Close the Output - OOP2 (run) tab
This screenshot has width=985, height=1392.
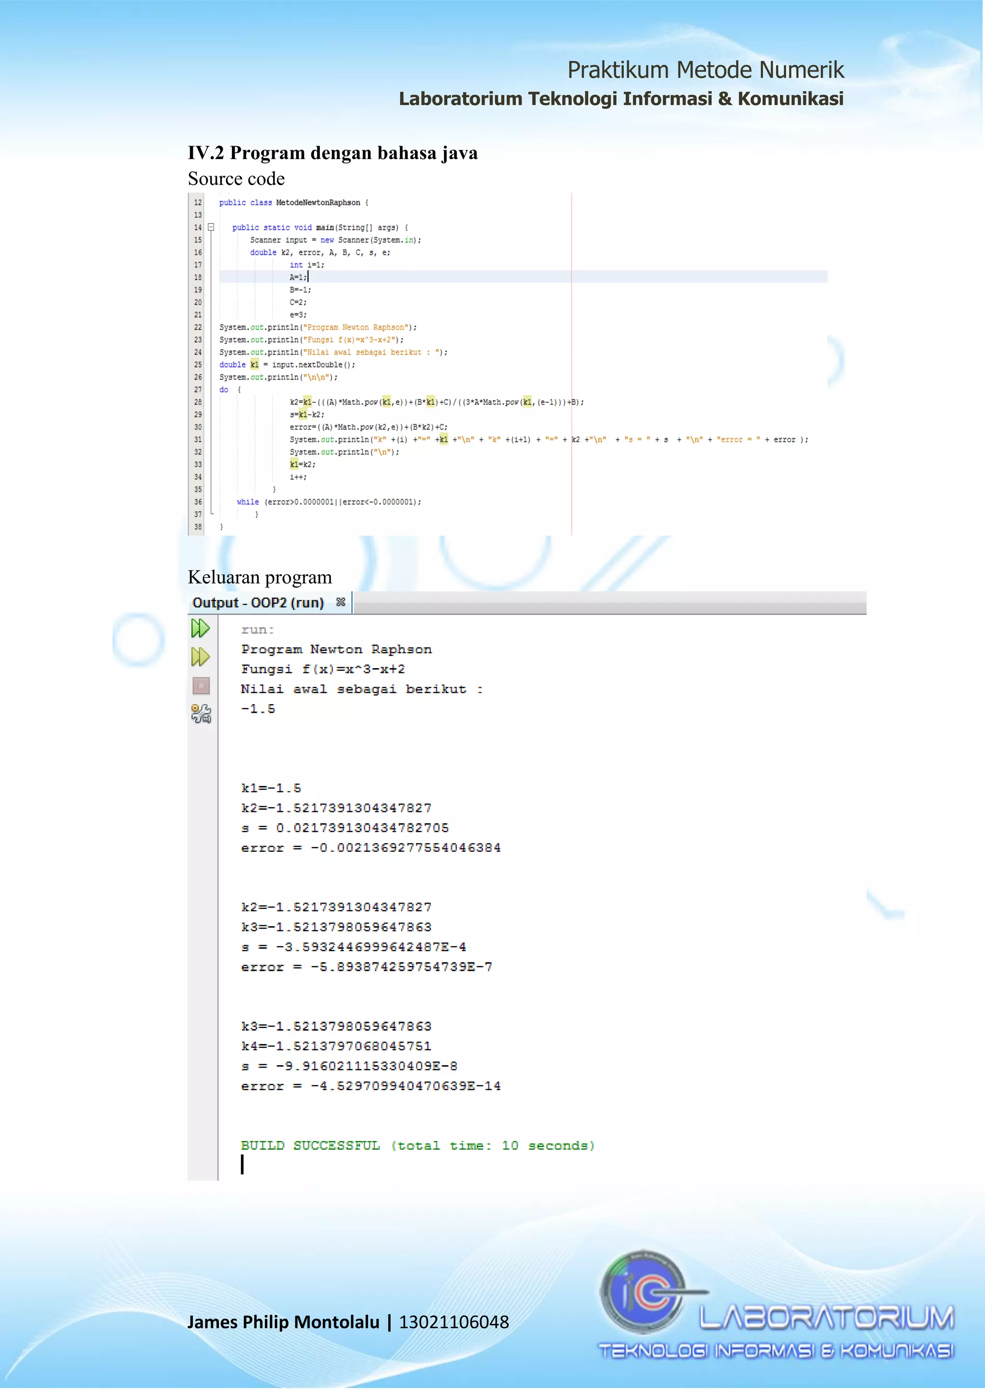(x=341, y=602)
